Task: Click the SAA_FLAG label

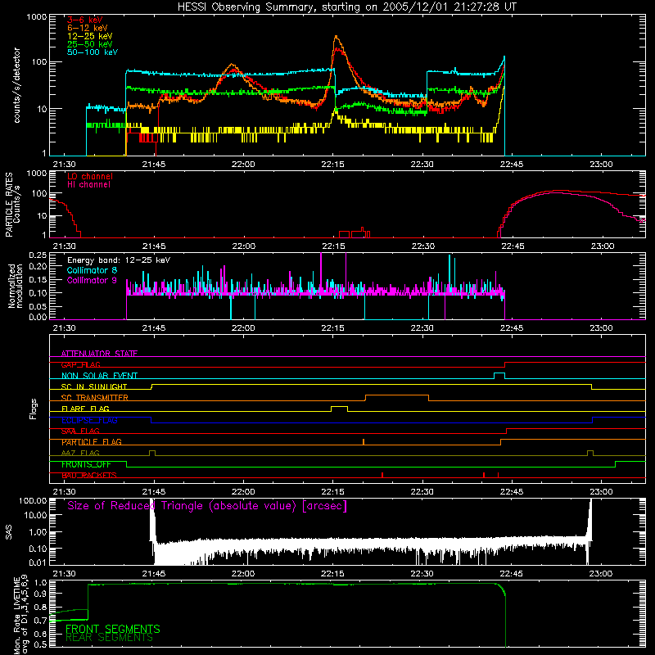Action: click(x=80, y=431)
